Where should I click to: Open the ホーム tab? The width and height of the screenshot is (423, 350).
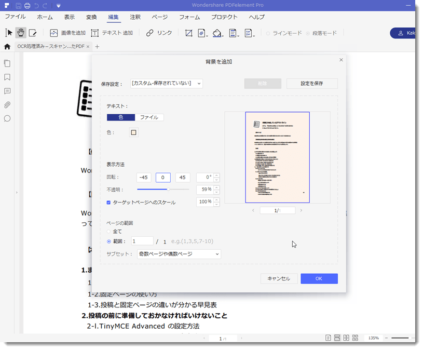[x=45, y=17]
